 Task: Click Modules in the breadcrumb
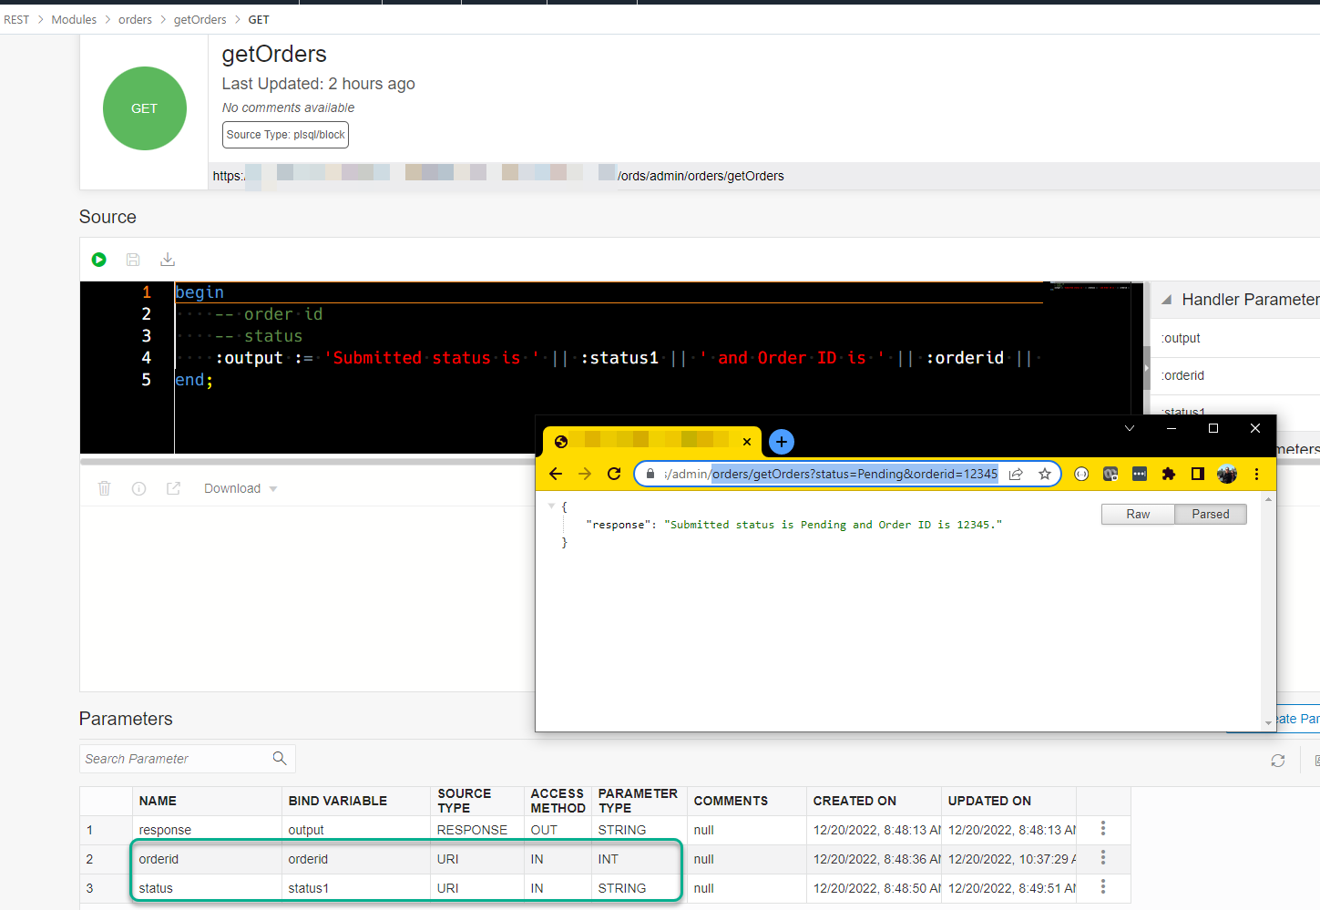[74, 19]
